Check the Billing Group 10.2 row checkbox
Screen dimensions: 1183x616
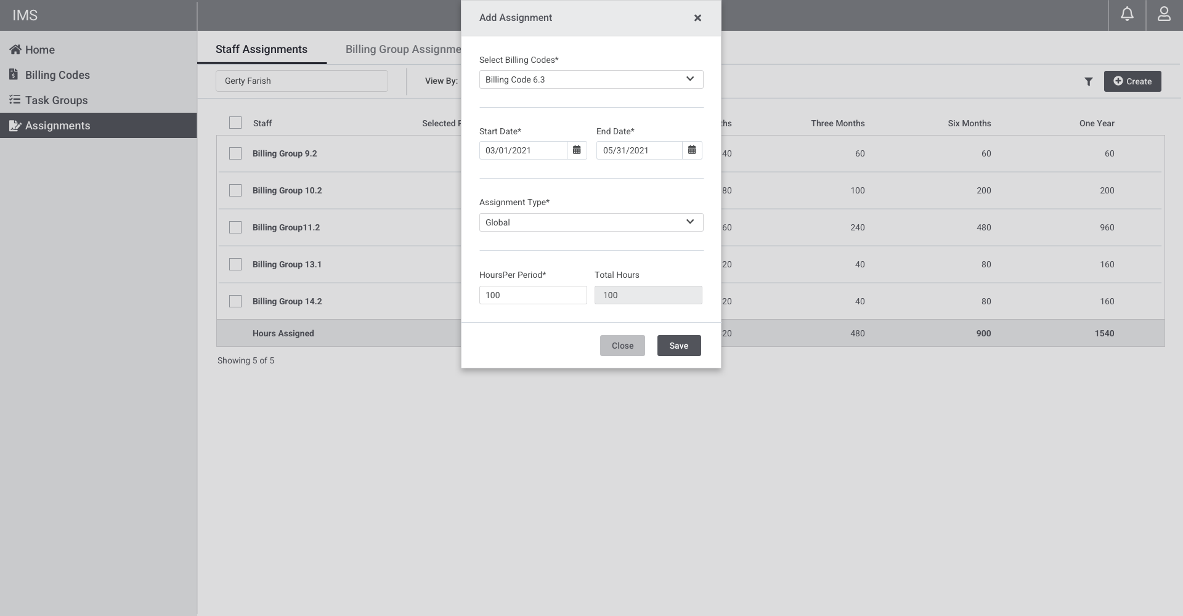235,190
